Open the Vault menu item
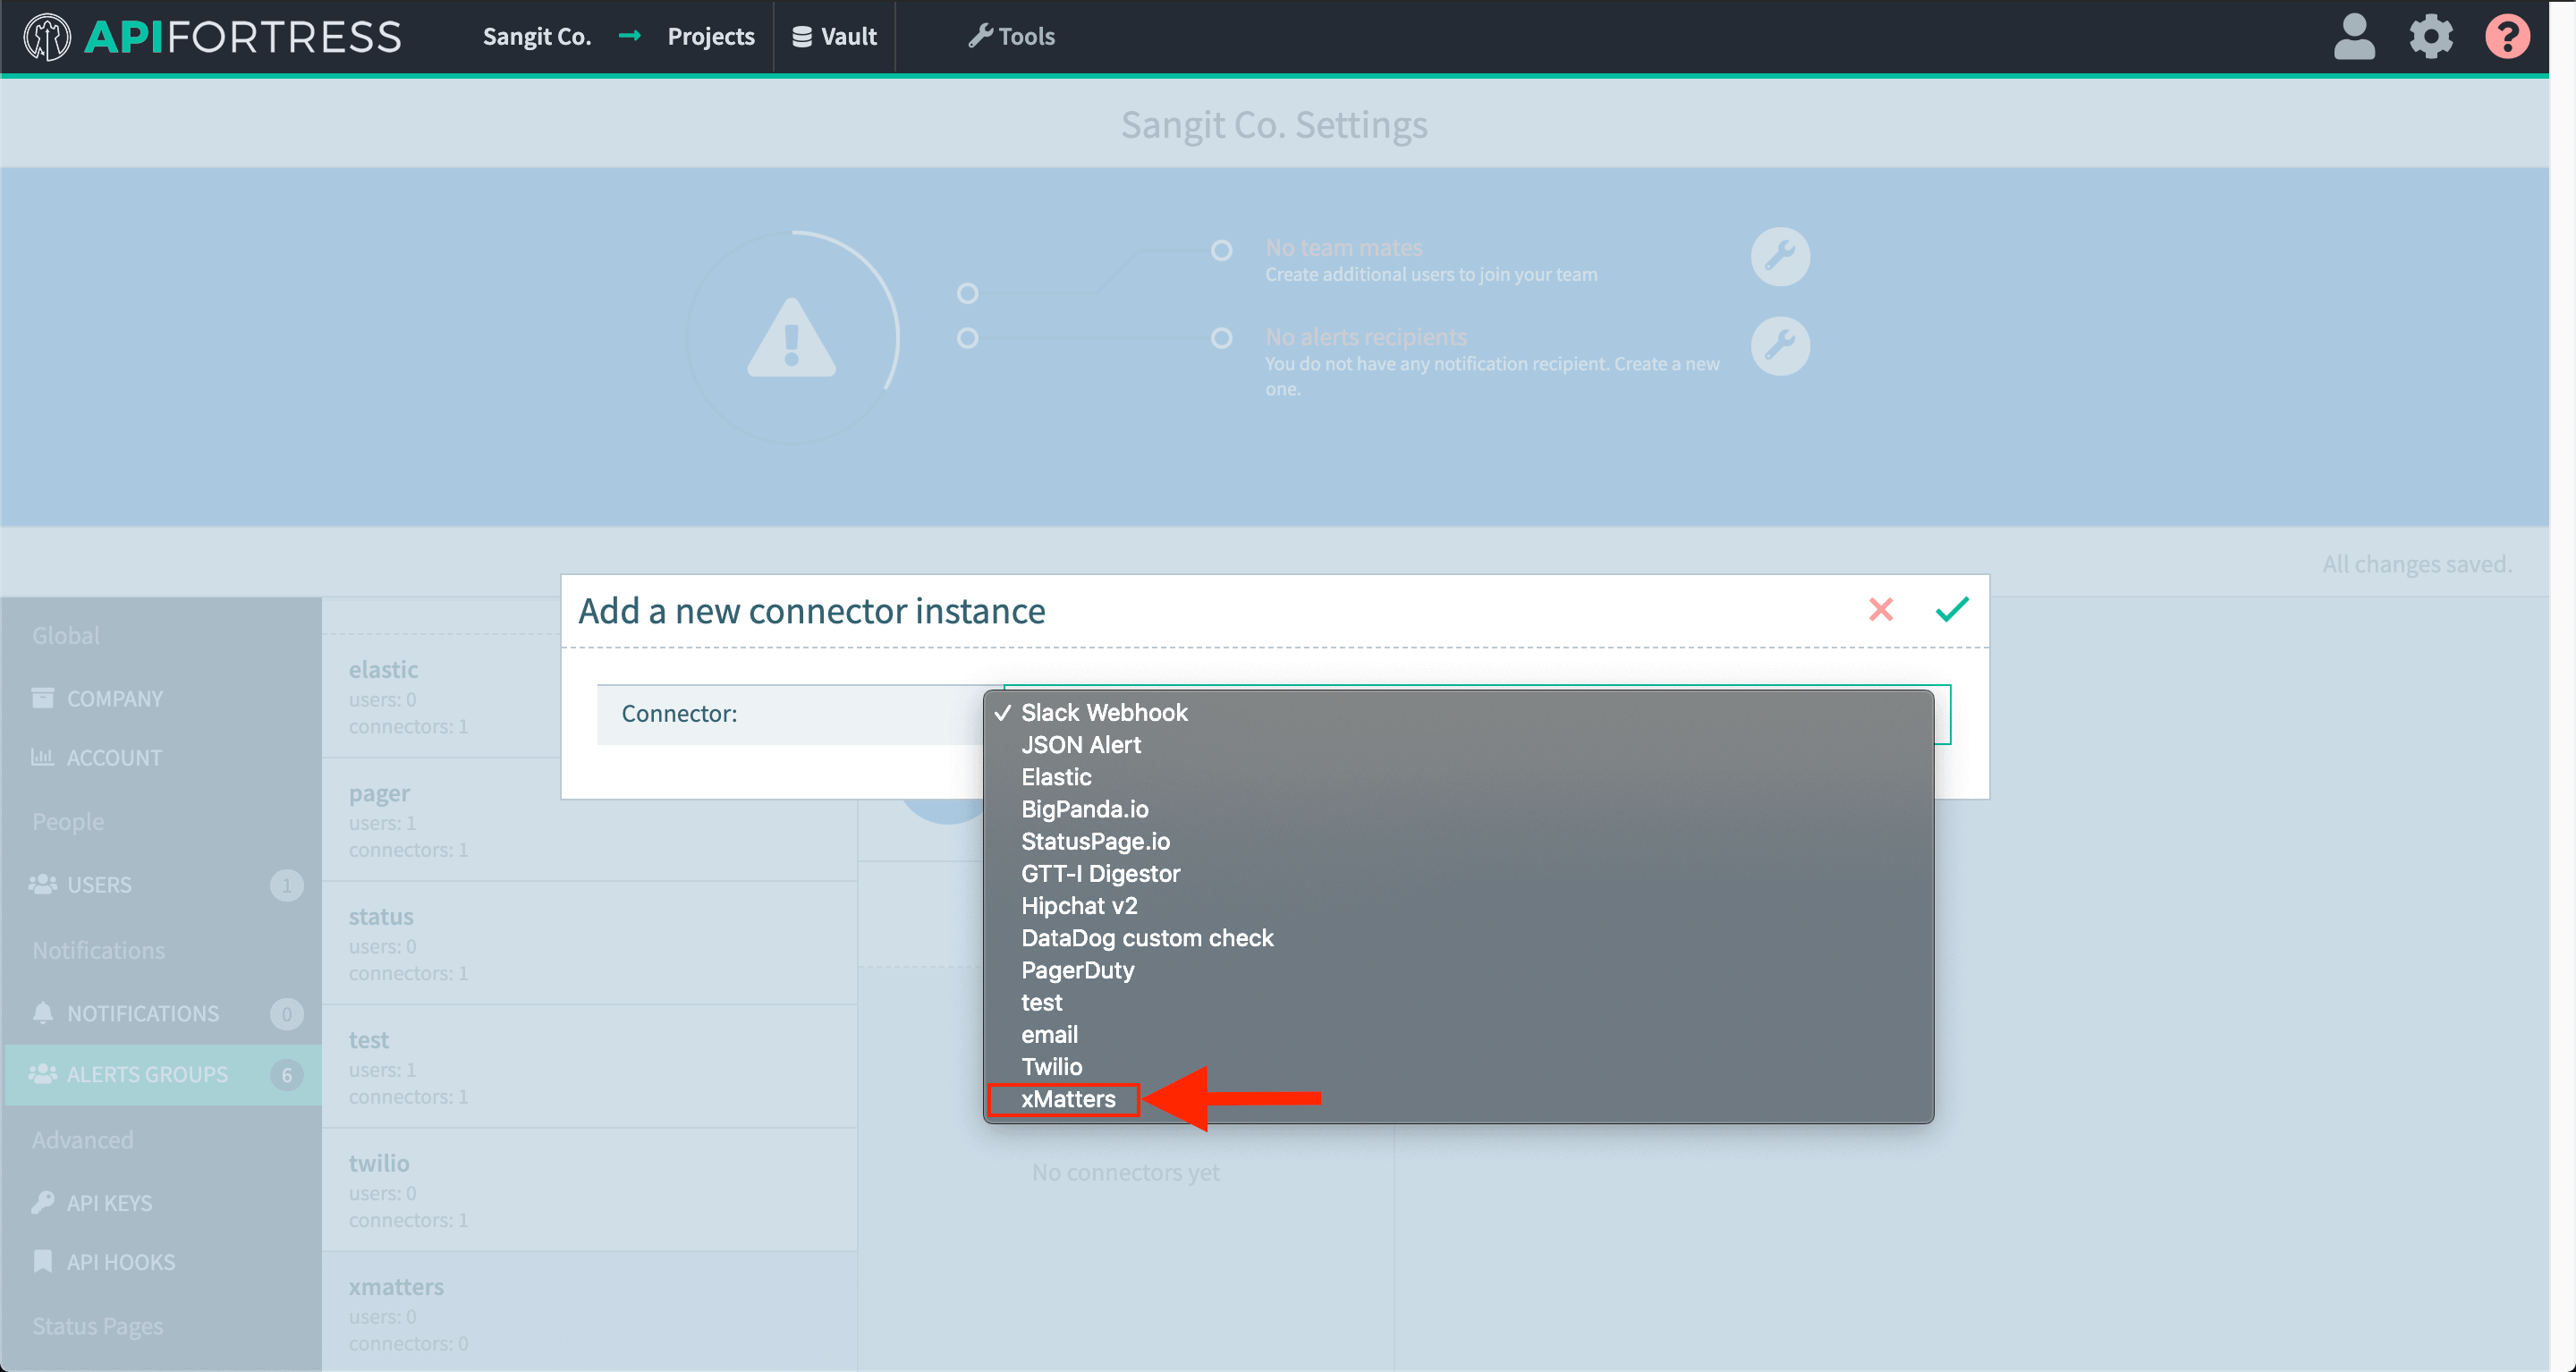Screen dimensions: 2576x1372 834,37
